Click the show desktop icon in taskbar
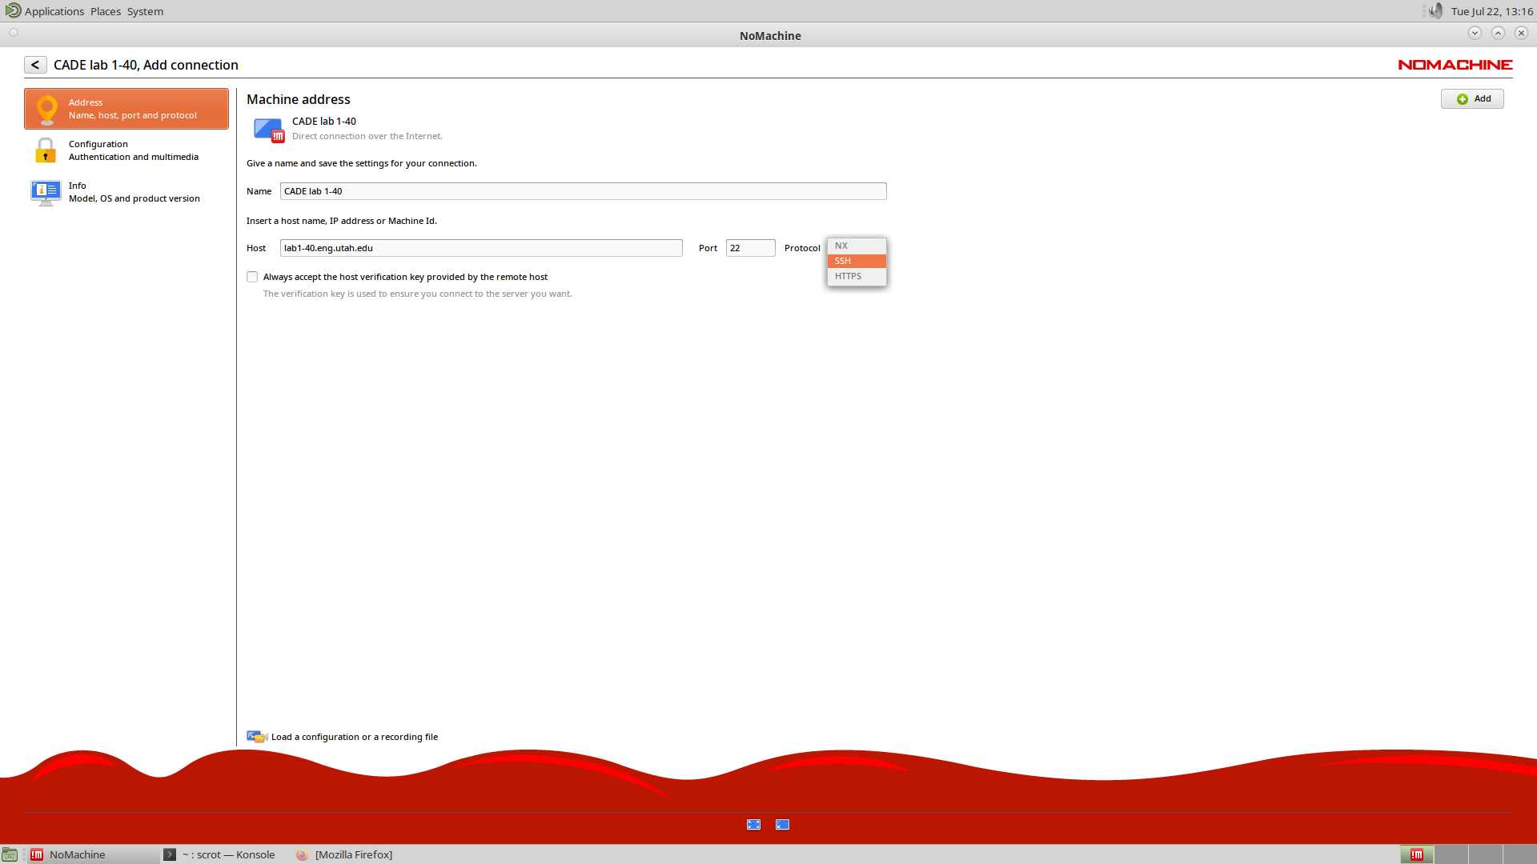1537x864 pixels. pos(10,854)
